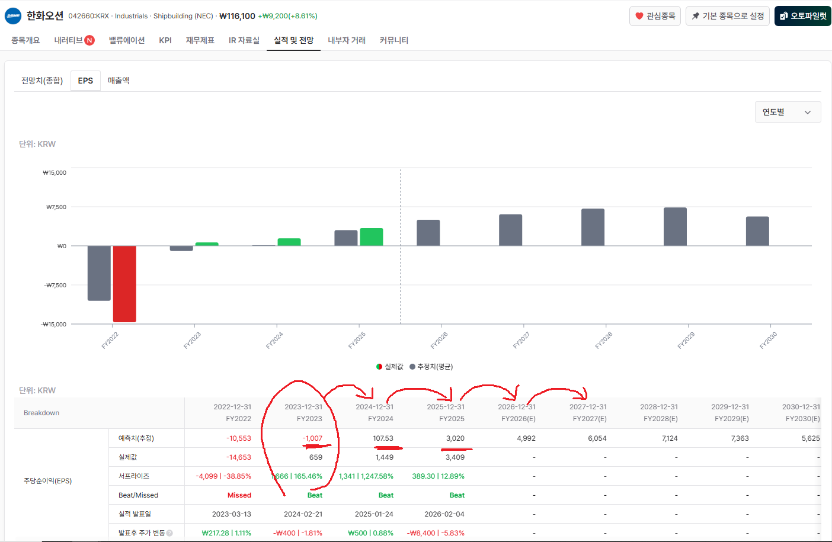Click the red N badge on 내러티브
Image resolution: width=832 pixels, height=542 pixels.
[x=89, y=40]
